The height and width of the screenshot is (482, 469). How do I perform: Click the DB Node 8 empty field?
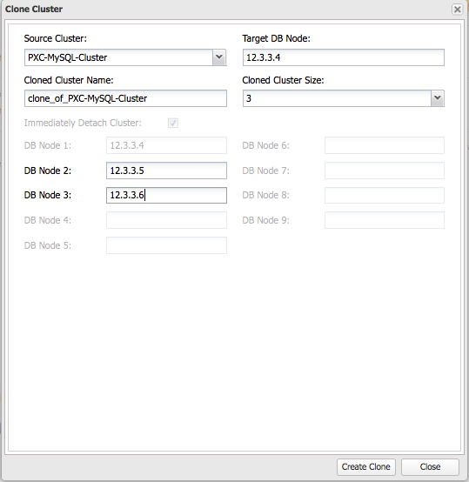coord(385,195)
